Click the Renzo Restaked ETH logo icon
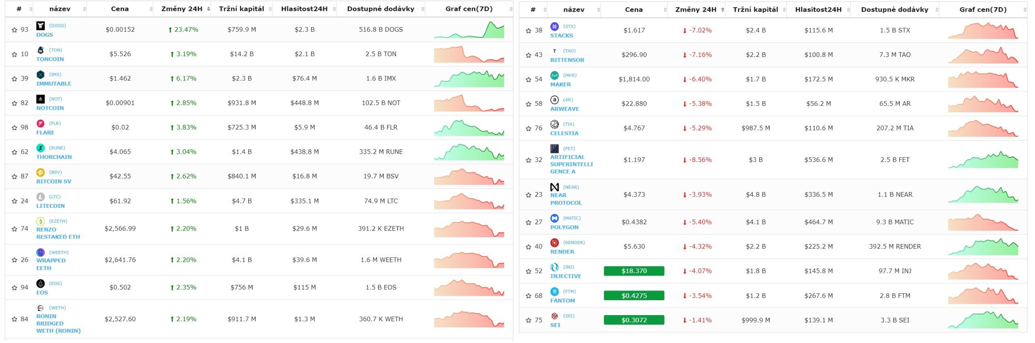This screenshot has width=1035, height=343. 40,221
